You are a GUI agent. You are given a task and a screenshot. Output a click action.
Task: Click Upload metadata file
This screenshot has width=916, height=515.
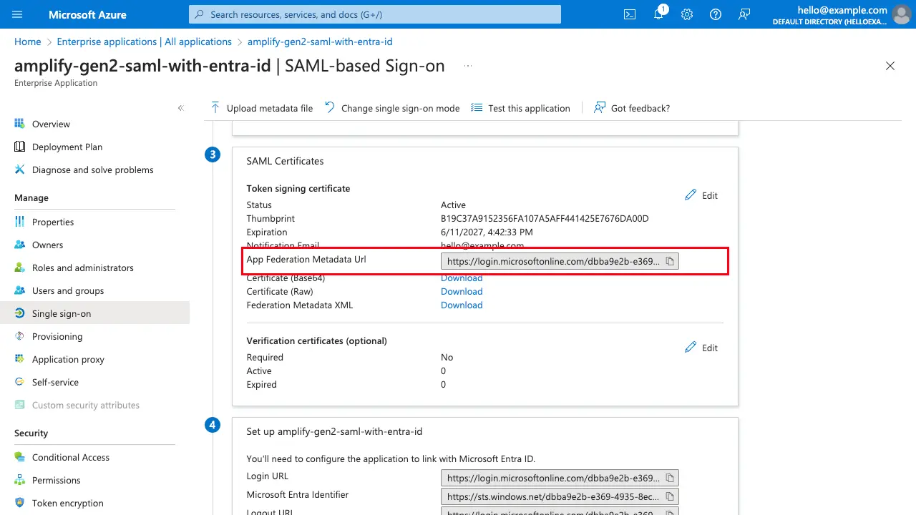[x=261, y=108]
